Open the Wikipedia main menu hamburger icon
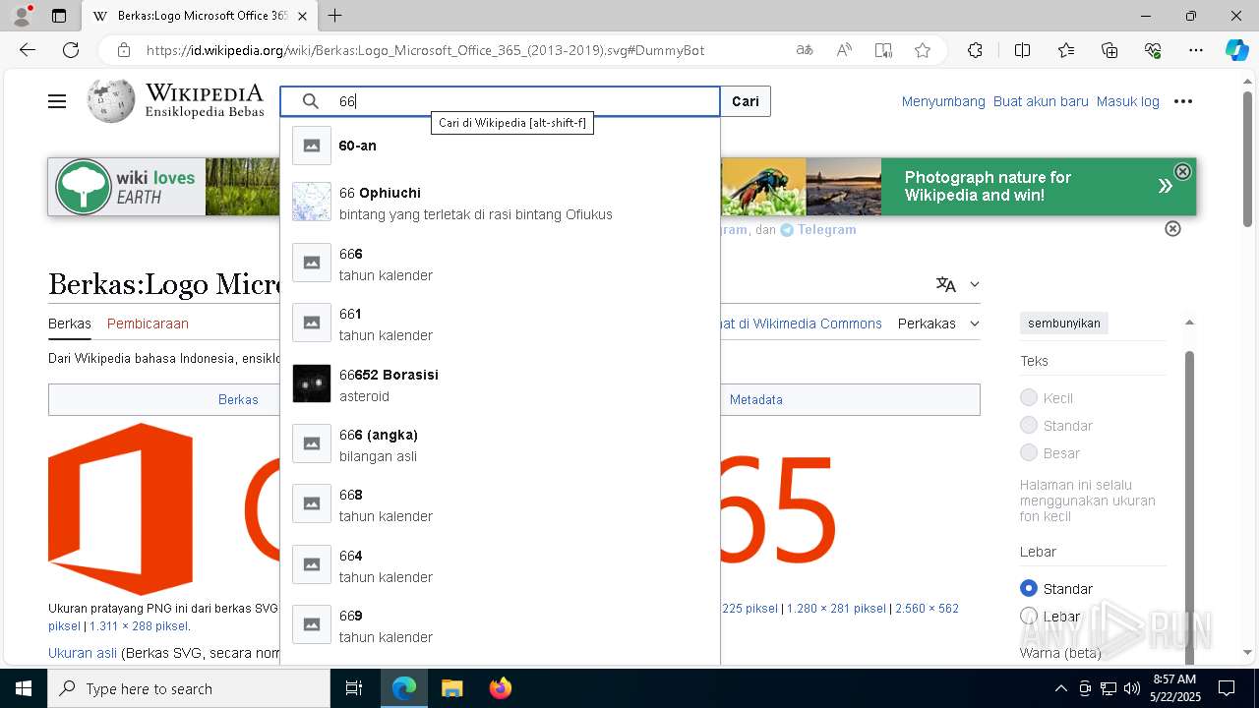 [57, 101]
